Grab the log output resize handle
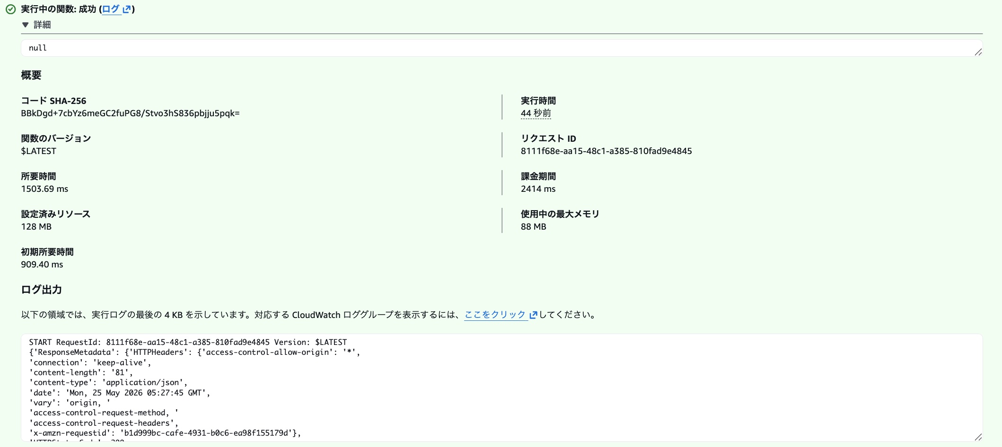The width and height of the screenshot is (1002, 447). [978, 437]
